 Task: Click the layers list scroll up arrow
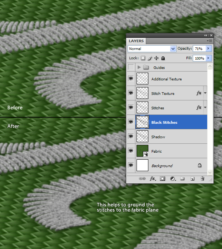pyautogui.click(x=210, y=66)
